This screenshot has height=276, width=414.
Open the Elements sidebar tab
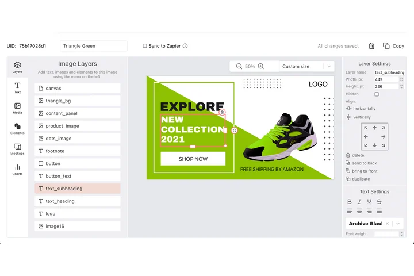coord(17,129)
